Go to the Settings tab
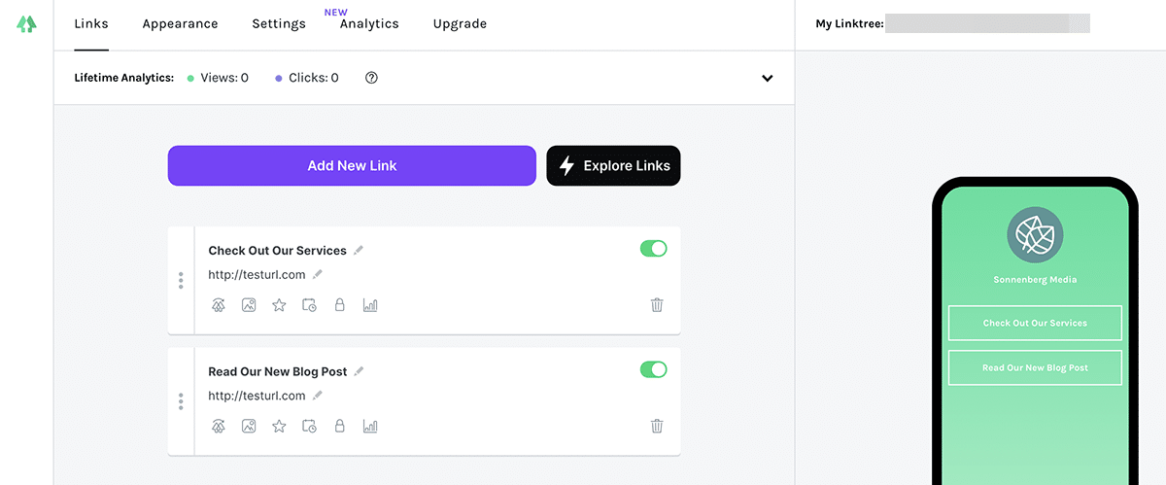Image resolution: width=1166 pixels, height=485 pixels. point(279,23)
